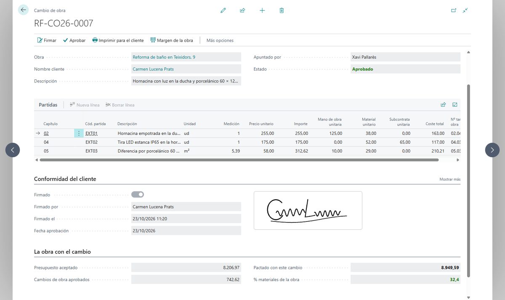
Task: Click the back arrow button
Action: point(23,10)
